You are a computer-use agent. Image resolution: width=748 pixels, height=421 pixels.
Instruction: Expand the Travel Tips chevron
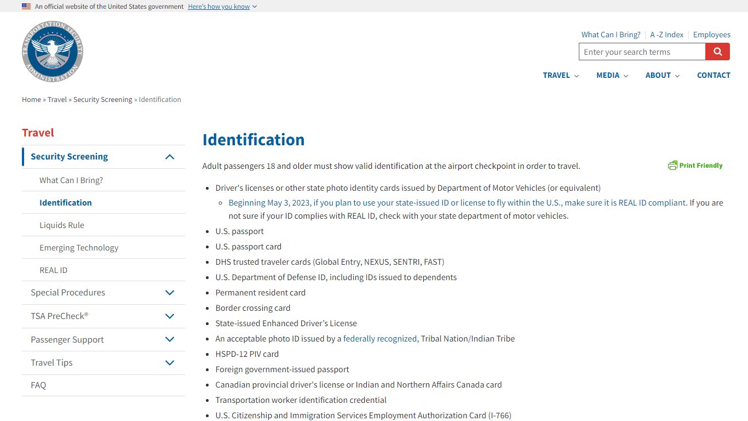click(170, 363)
